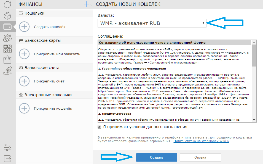Open the settings sliders icon

7,147
